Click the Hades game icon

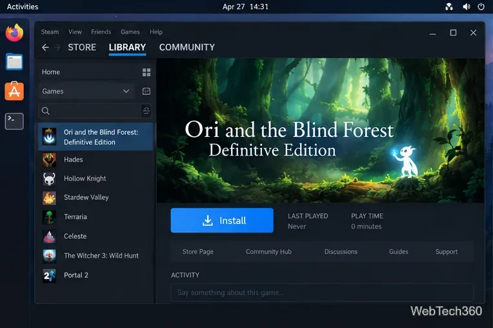[x=49, y=159]
